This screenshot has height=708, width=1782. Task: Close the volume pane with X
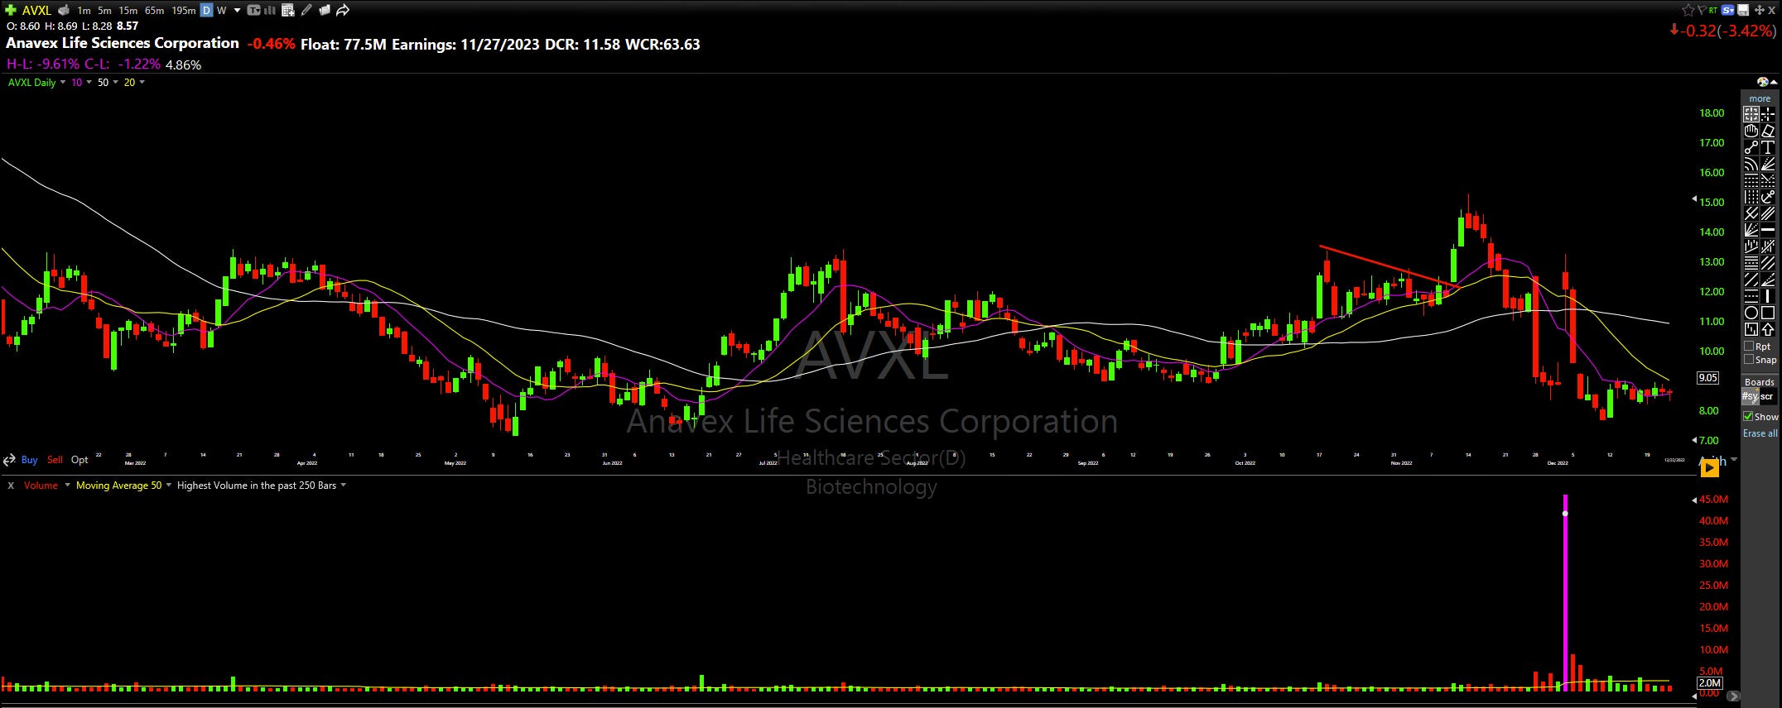pos(11,486)
